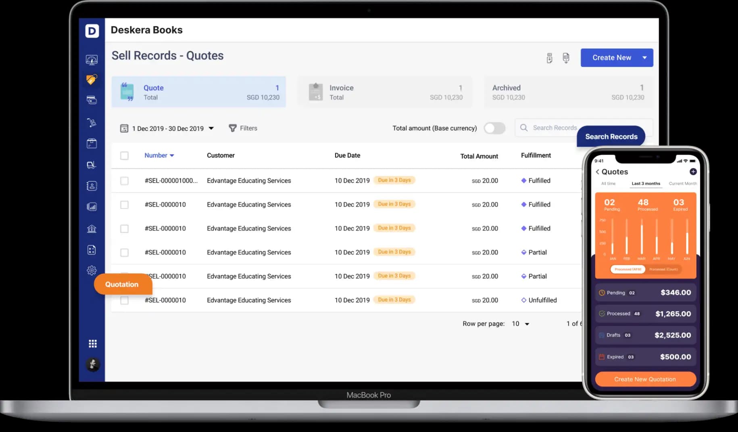Click the Customer column header
Screen dimensions: 738x432
221,155
